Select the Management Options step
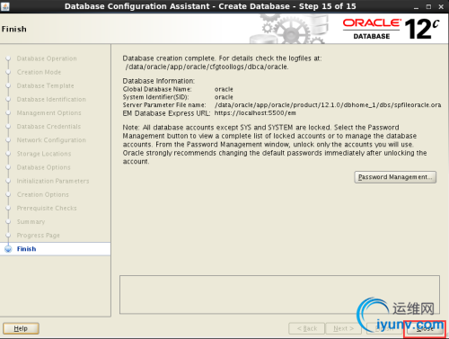Image resolution: width=449 pixels, height=339 pixels. coord(48,112)
